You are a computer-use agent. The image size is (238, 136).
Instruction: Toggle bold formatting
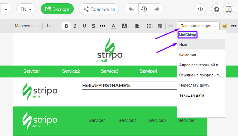pos(66,26)
